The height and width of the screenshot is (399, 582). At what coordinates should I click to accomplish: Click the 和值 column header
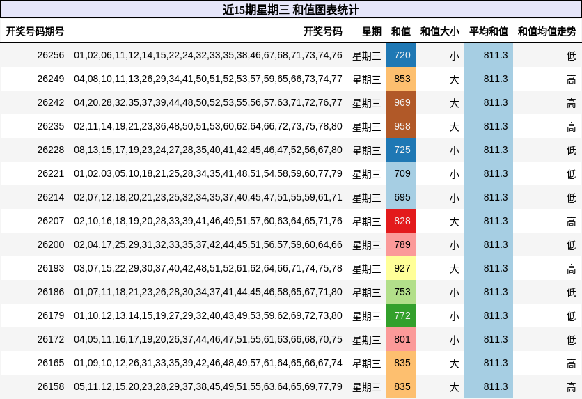coord(401,31)
